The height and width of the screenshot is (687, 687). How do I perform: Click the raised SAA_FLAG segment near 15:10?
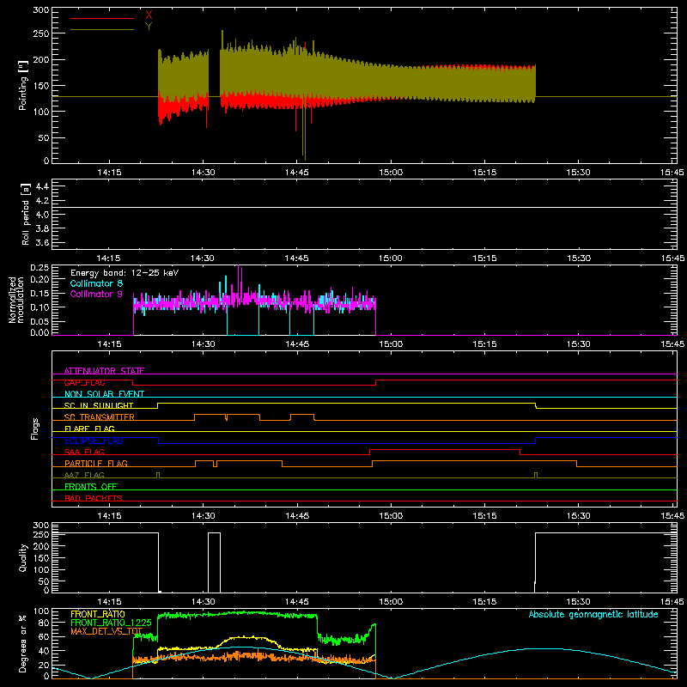click(x=445, y=449)
